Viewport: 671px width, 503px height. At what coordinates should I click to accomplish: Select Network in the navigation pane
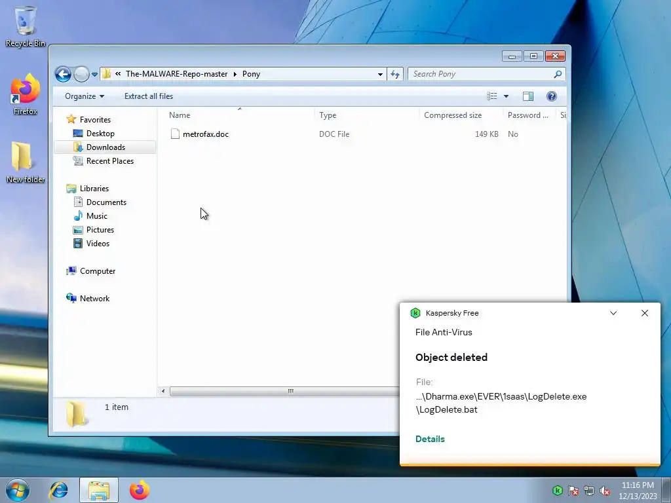point(94,299)
